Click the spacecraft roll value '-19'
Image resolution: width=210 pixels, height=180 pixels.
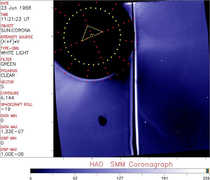(x=5, y=109)
